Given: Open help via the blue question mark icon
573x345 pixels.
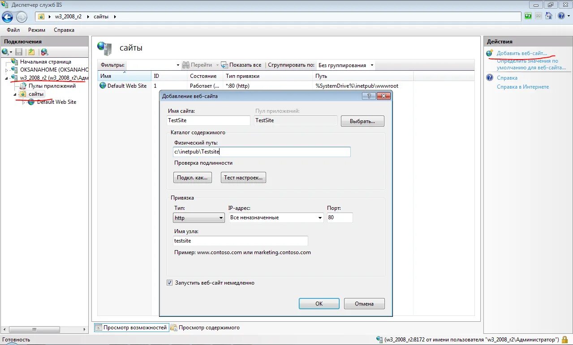Looking at the screenshot, I should click(x=561, y=16).
